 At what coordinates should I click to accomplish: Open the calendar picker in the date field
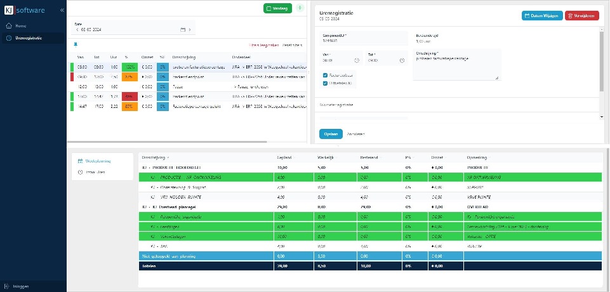(x=183, y=30)
